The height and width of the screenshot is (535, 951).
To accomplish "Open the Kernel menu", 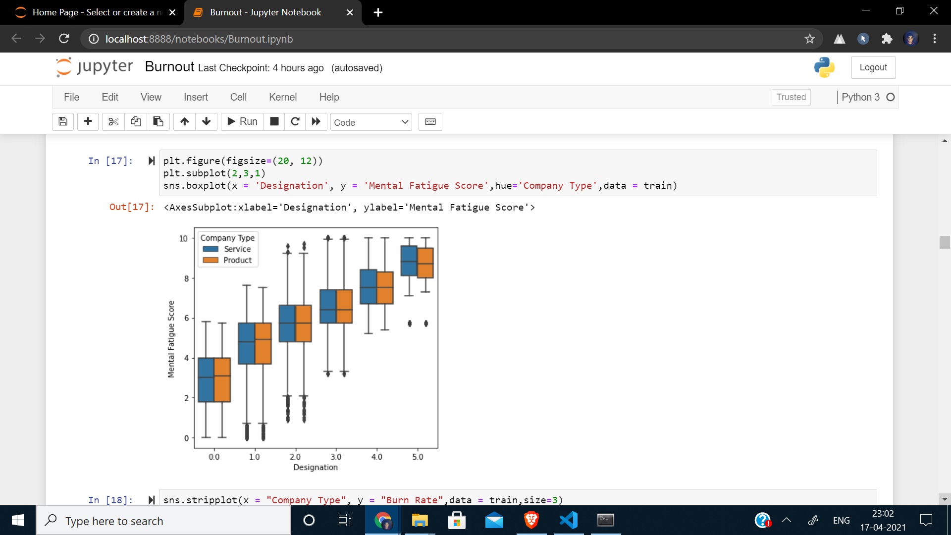I will (282, 97).
